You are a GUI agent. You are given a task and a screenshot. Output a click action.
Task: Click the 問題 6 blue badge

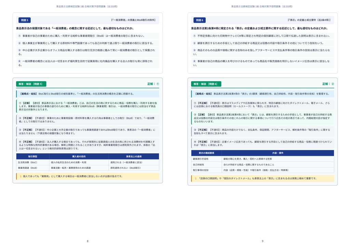pos(200,20)
